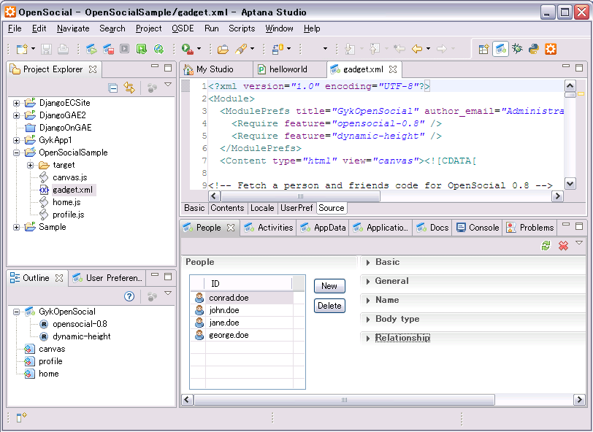Screen dimensions: 593x432
Task: Click the editor horizontal scrollbar thumb
Action: [301, 196]
